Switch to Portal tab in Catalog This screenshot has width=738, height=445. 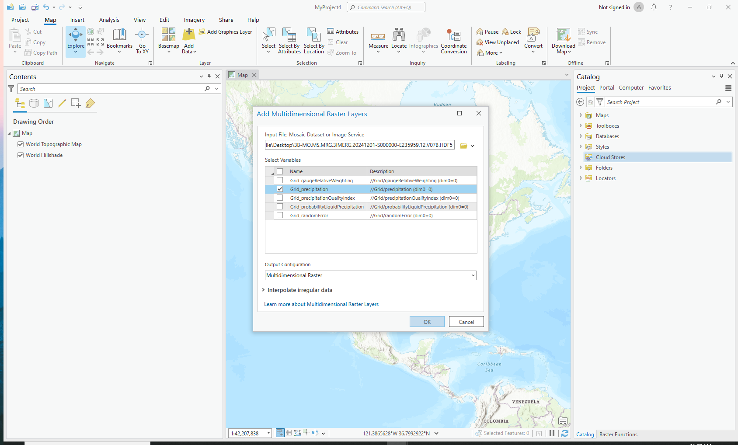[606, 88]
